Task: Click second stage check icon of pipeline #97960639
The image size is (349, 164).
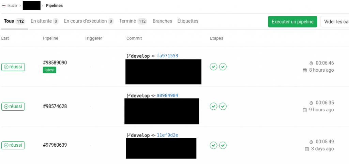Action: click(223, 145)
